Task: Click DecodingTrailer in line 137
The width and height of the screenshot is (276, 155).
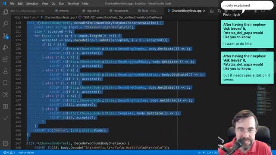Action: 132,100
